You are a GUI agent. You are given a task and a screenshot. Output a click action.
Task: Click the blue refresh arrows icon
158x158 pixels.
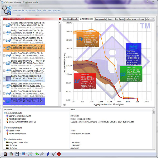tap(48, 154)
